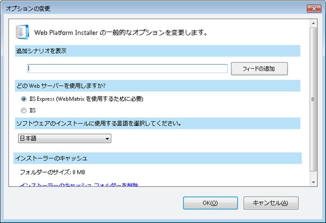Click the scrollbar down arrow
This screenshot has height=223, width=326.
tap(314, 182)
